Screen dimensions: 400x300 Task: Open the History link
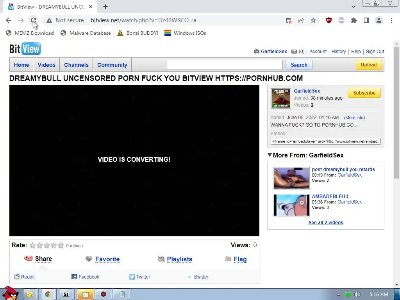tap(339, 52)
